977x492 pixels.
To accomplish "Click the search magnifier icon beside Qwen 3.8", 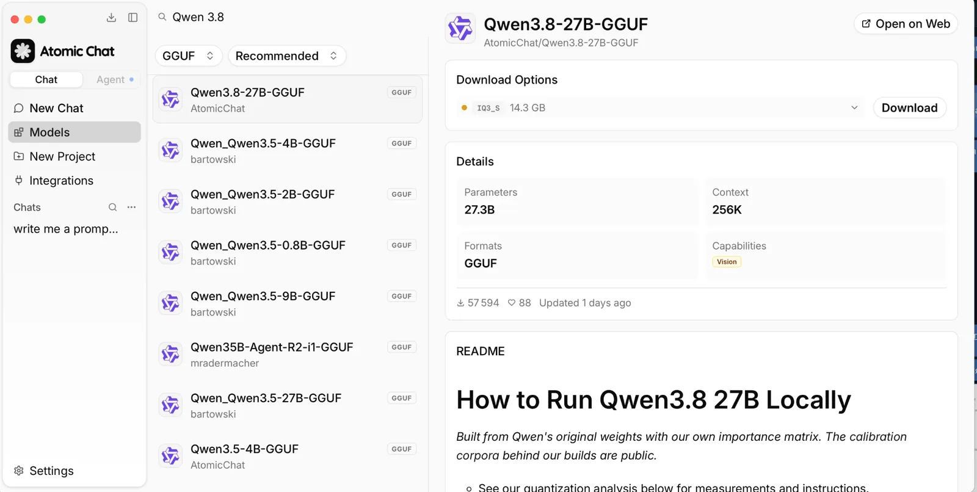I will pos(162,17).
